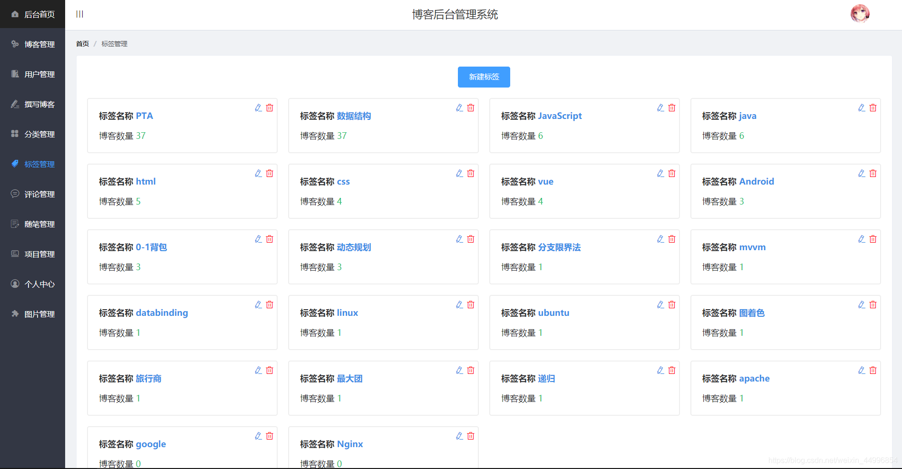
Task: Edit the databinding tag
Action: click(x=258, y=304)
